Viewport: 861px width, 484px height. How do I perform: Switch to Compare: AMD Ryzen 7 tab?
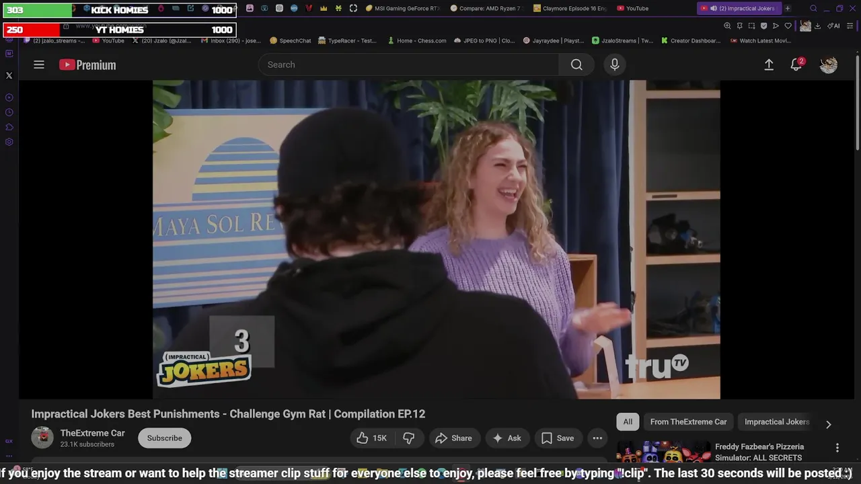click(486, 8)
